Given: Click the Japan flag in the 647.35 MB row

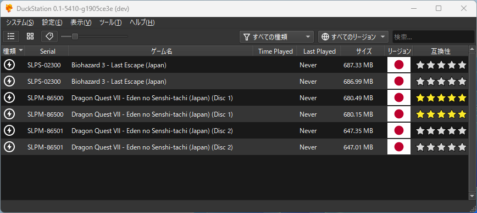Looking at the screenshot, I should coord(399,130).
